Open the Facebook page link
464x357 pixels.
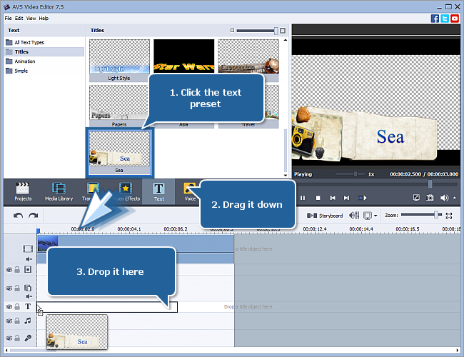(x=435, y=19)
